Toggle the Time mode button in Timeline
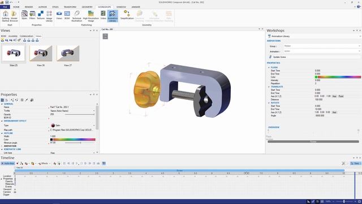This screenshot has height=204, width=362. pyautogui.click(x=356, y=163)
